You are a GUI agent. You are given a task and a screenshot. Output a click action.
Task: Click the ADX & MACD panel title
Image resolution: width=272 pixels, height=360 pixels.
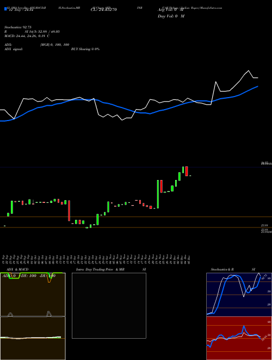[x=17, y=269]
